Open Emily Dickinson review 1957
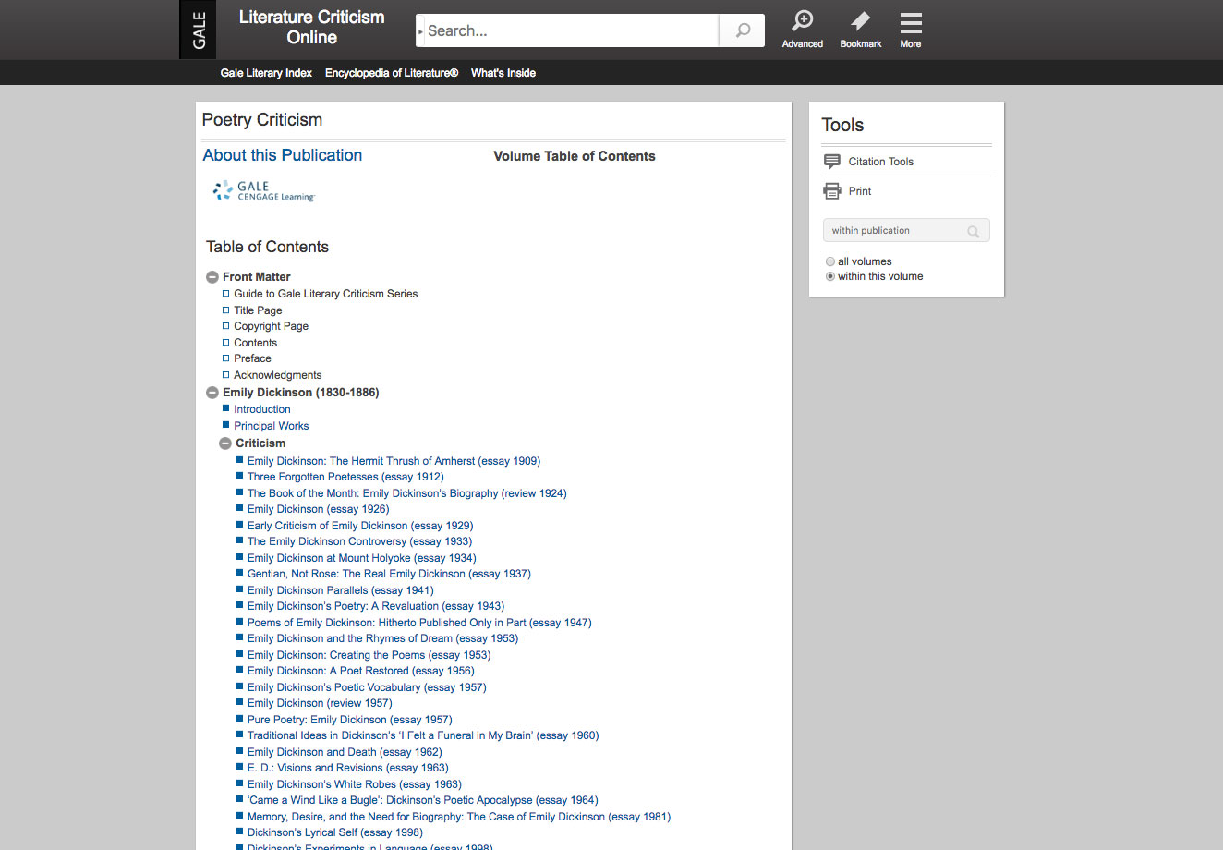This screenshot has width=1223, height=850. 320,703
